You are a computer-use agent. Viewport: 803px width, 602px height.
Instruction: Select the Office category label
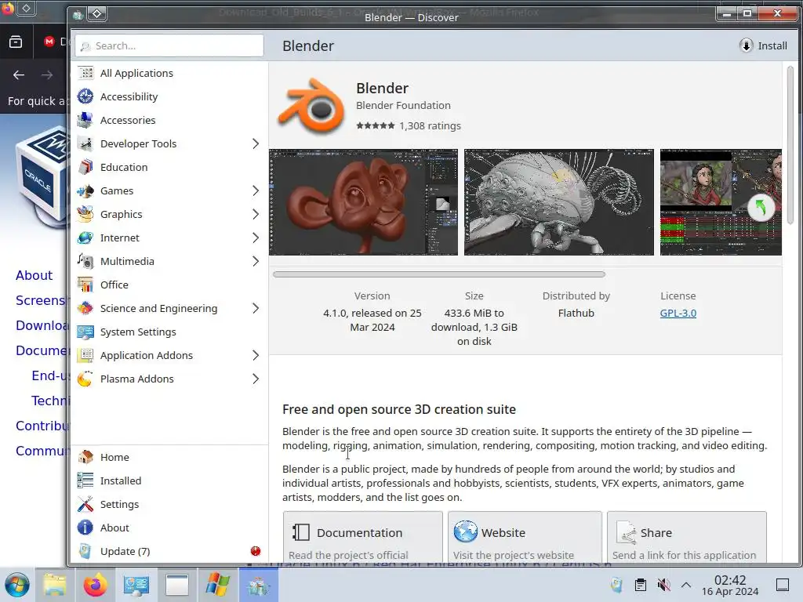[114, 285]
